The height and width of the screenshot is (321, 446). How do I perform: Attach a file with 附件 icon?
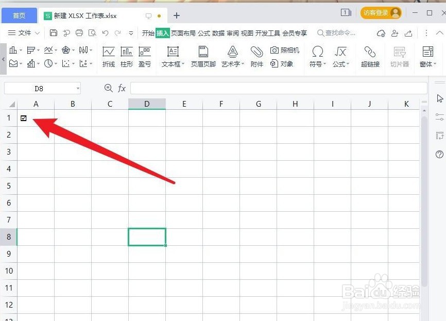[x=256, y=53]
